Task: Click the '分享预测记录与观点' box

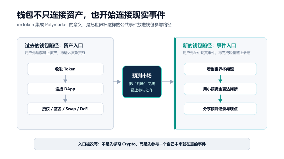Action: 220,109
